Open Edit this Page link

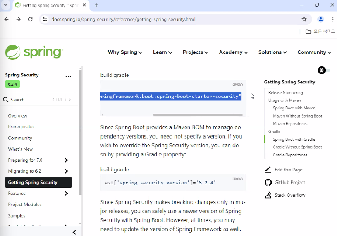289,170
